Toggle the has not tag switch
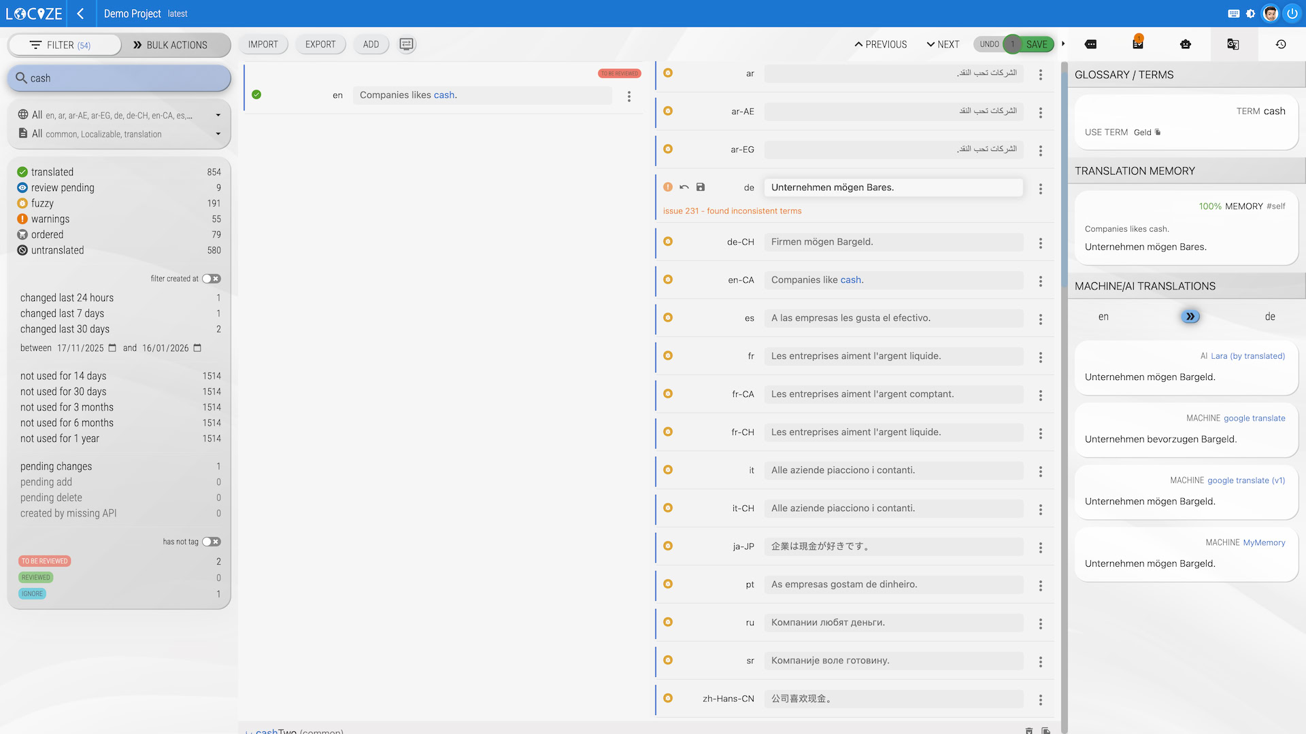 pyautogui.click(x=211, y=542)
